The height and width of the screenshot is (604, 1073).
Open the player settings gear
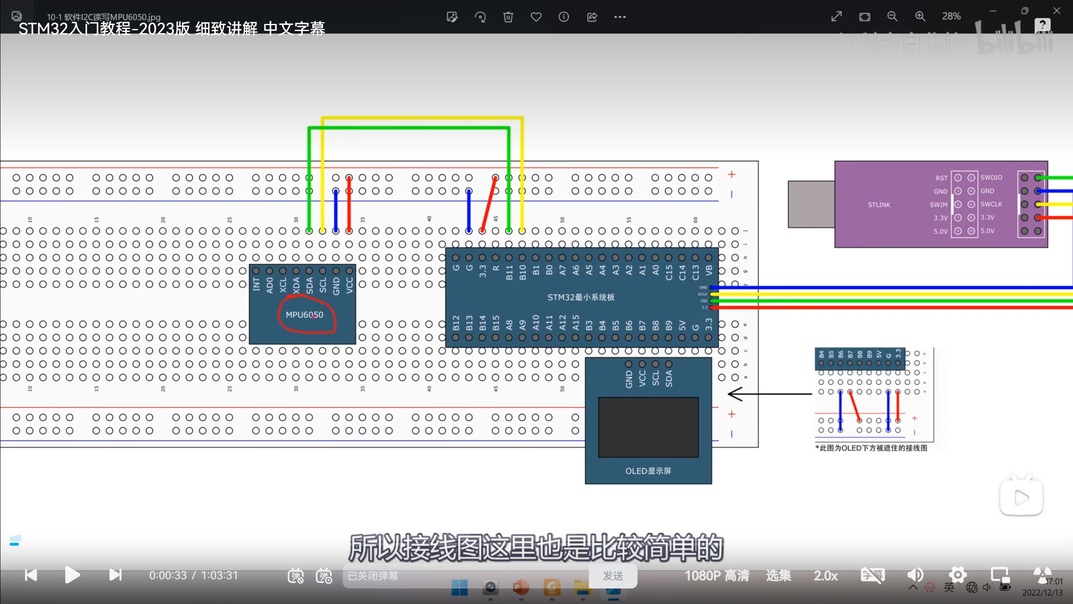[x=958, y=575]
